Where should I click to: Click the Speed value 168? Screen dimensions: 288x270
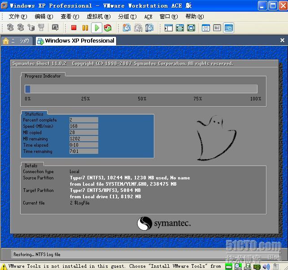[84, 126]
